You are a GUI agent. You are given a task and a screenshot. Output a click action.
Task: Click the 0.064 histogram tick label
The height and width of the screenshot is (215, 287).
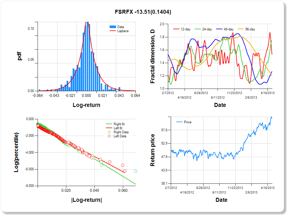(135, 96)
